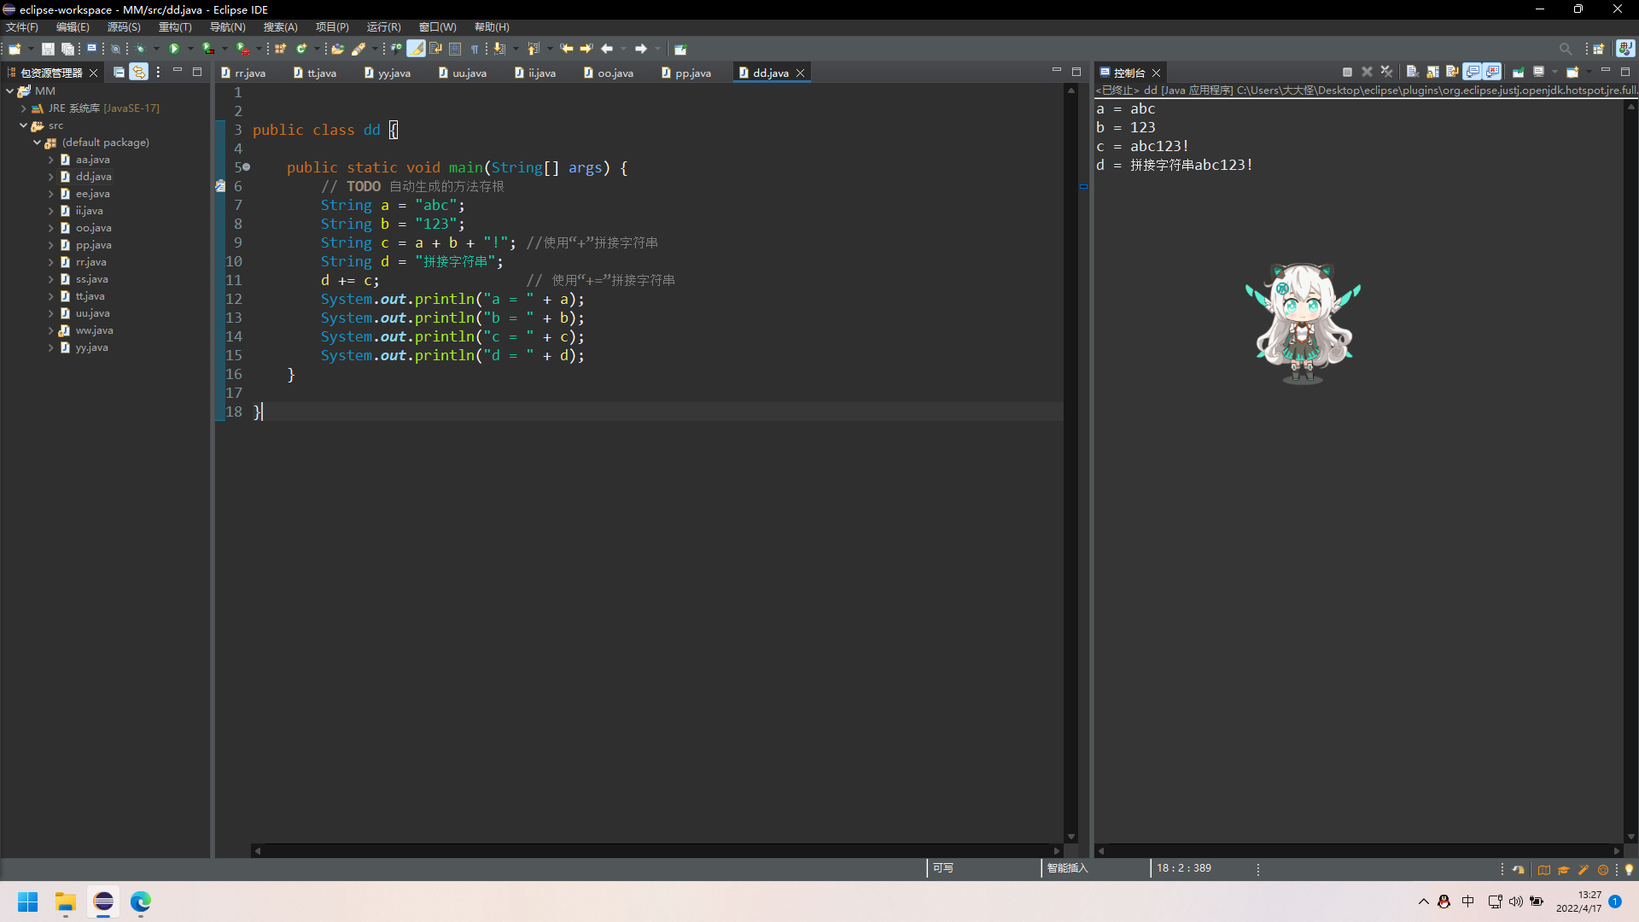Open the Java perspective icon at top right

[x=1624, y=49]
